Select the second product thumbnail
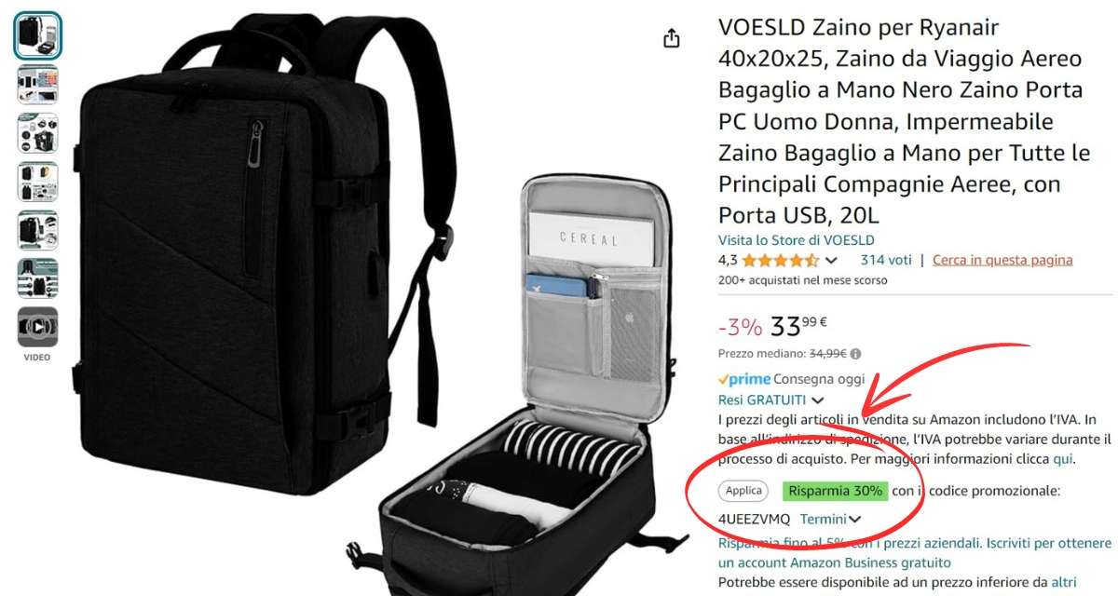Image resolution: width=1118 pixels, height=596 pixels. point(38,85)
